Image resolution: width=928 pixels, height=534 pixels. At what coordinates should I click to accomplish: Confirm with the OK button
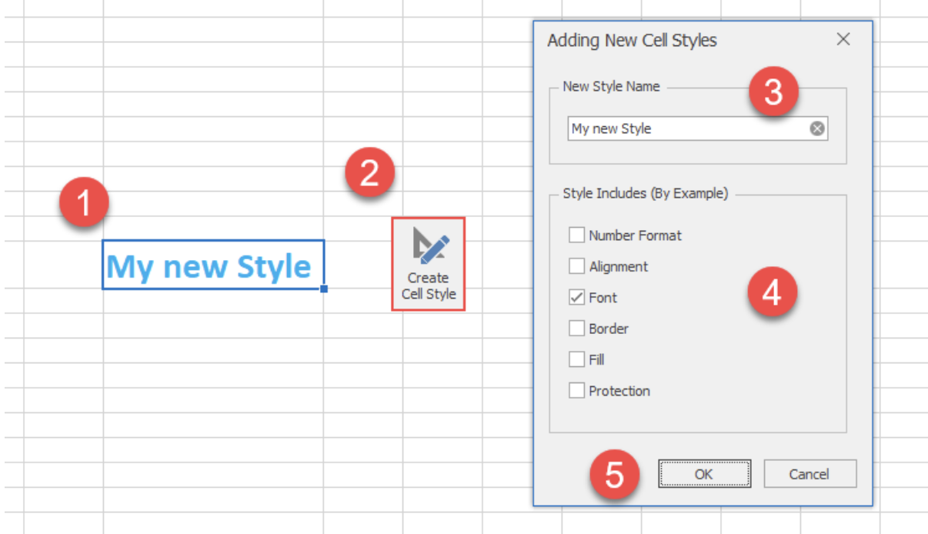pos(704,474)
